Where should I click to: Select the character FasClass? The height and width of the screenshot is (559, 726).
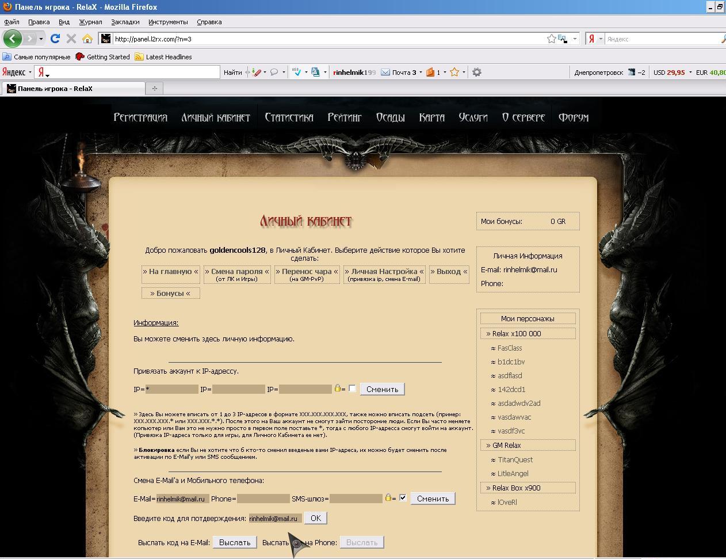(510, 348)
